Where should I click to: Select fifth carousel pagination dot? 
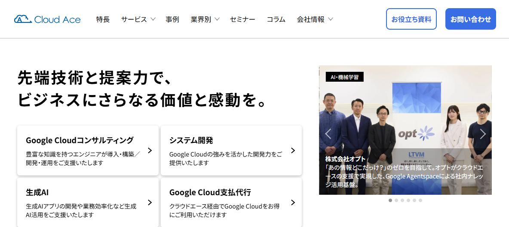[x=414, y=200]
